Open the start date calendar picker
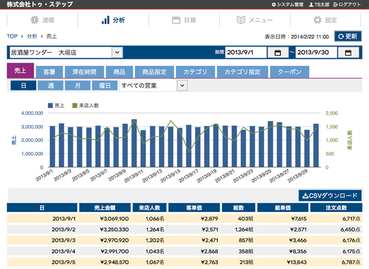Viewport: 369px width, 269px height. (x=277, y=53)
